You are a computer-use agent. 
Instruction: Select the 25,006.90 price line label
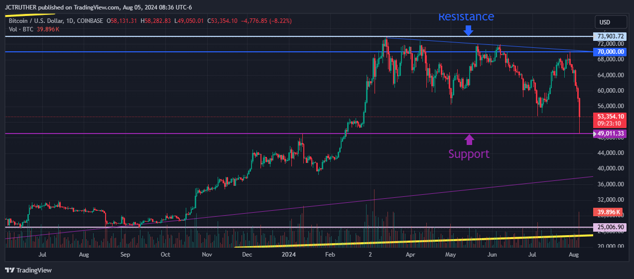611,227
